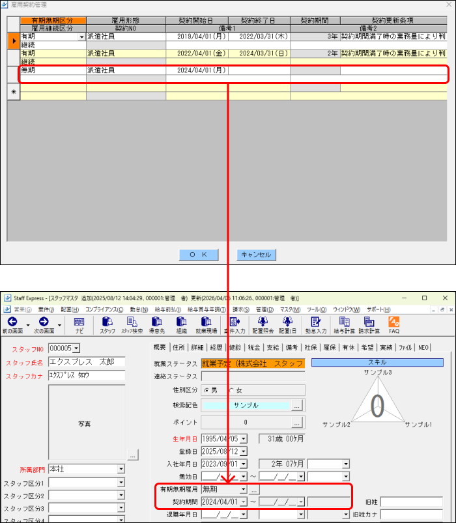The image size is (456, 523).
Task: Select the 男 radio button
Action: 207,390
